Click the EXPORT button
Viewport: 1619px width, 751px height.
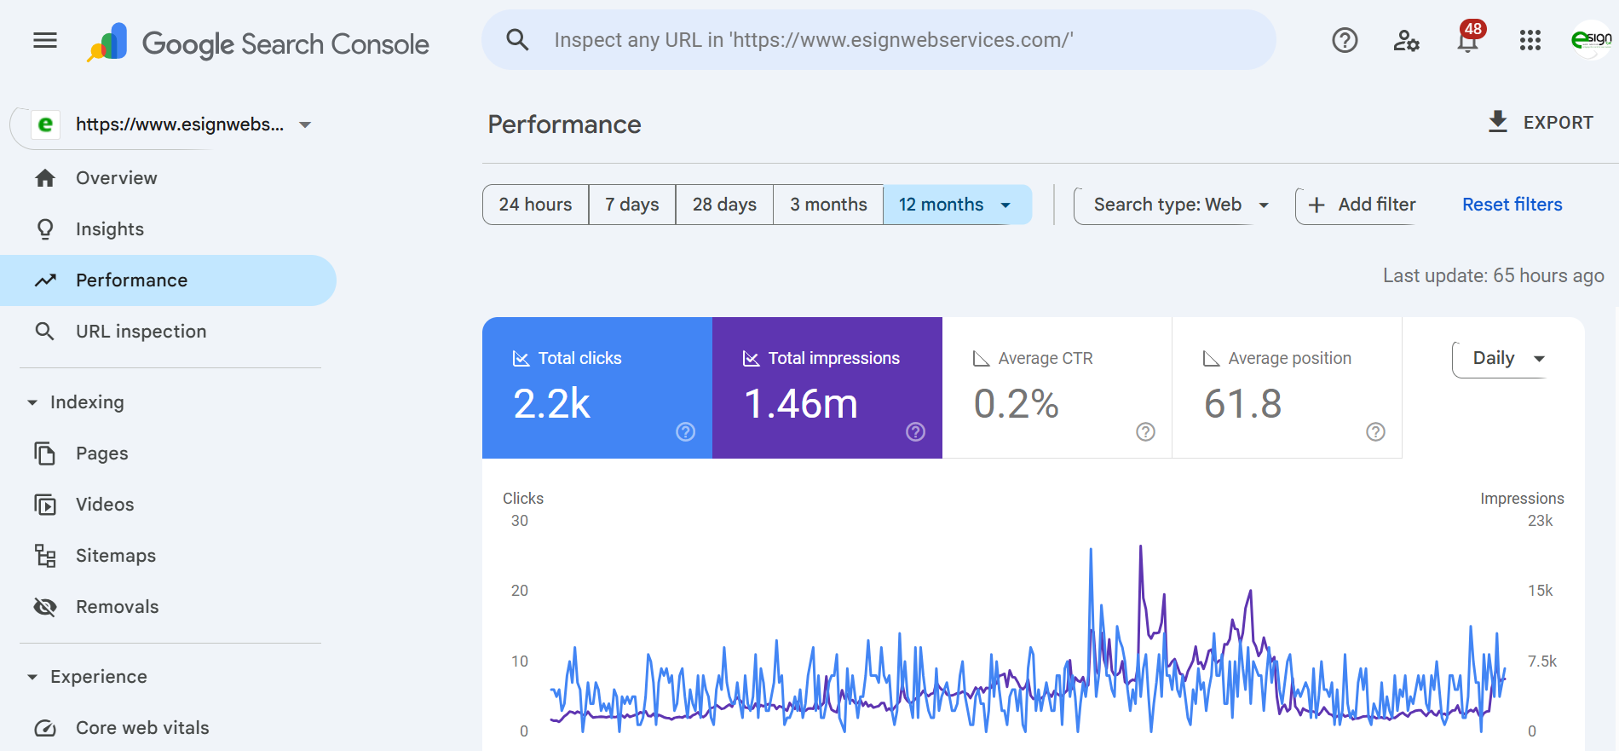coord(1541,122)
